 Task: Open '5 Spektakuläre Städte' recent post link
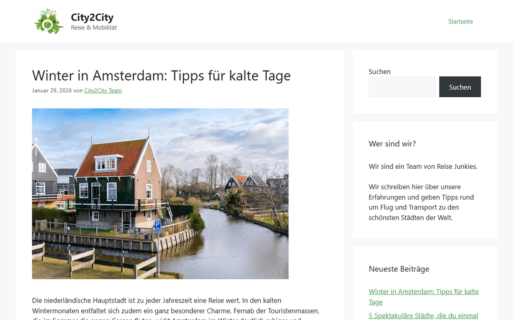click(x=423, y=316)
